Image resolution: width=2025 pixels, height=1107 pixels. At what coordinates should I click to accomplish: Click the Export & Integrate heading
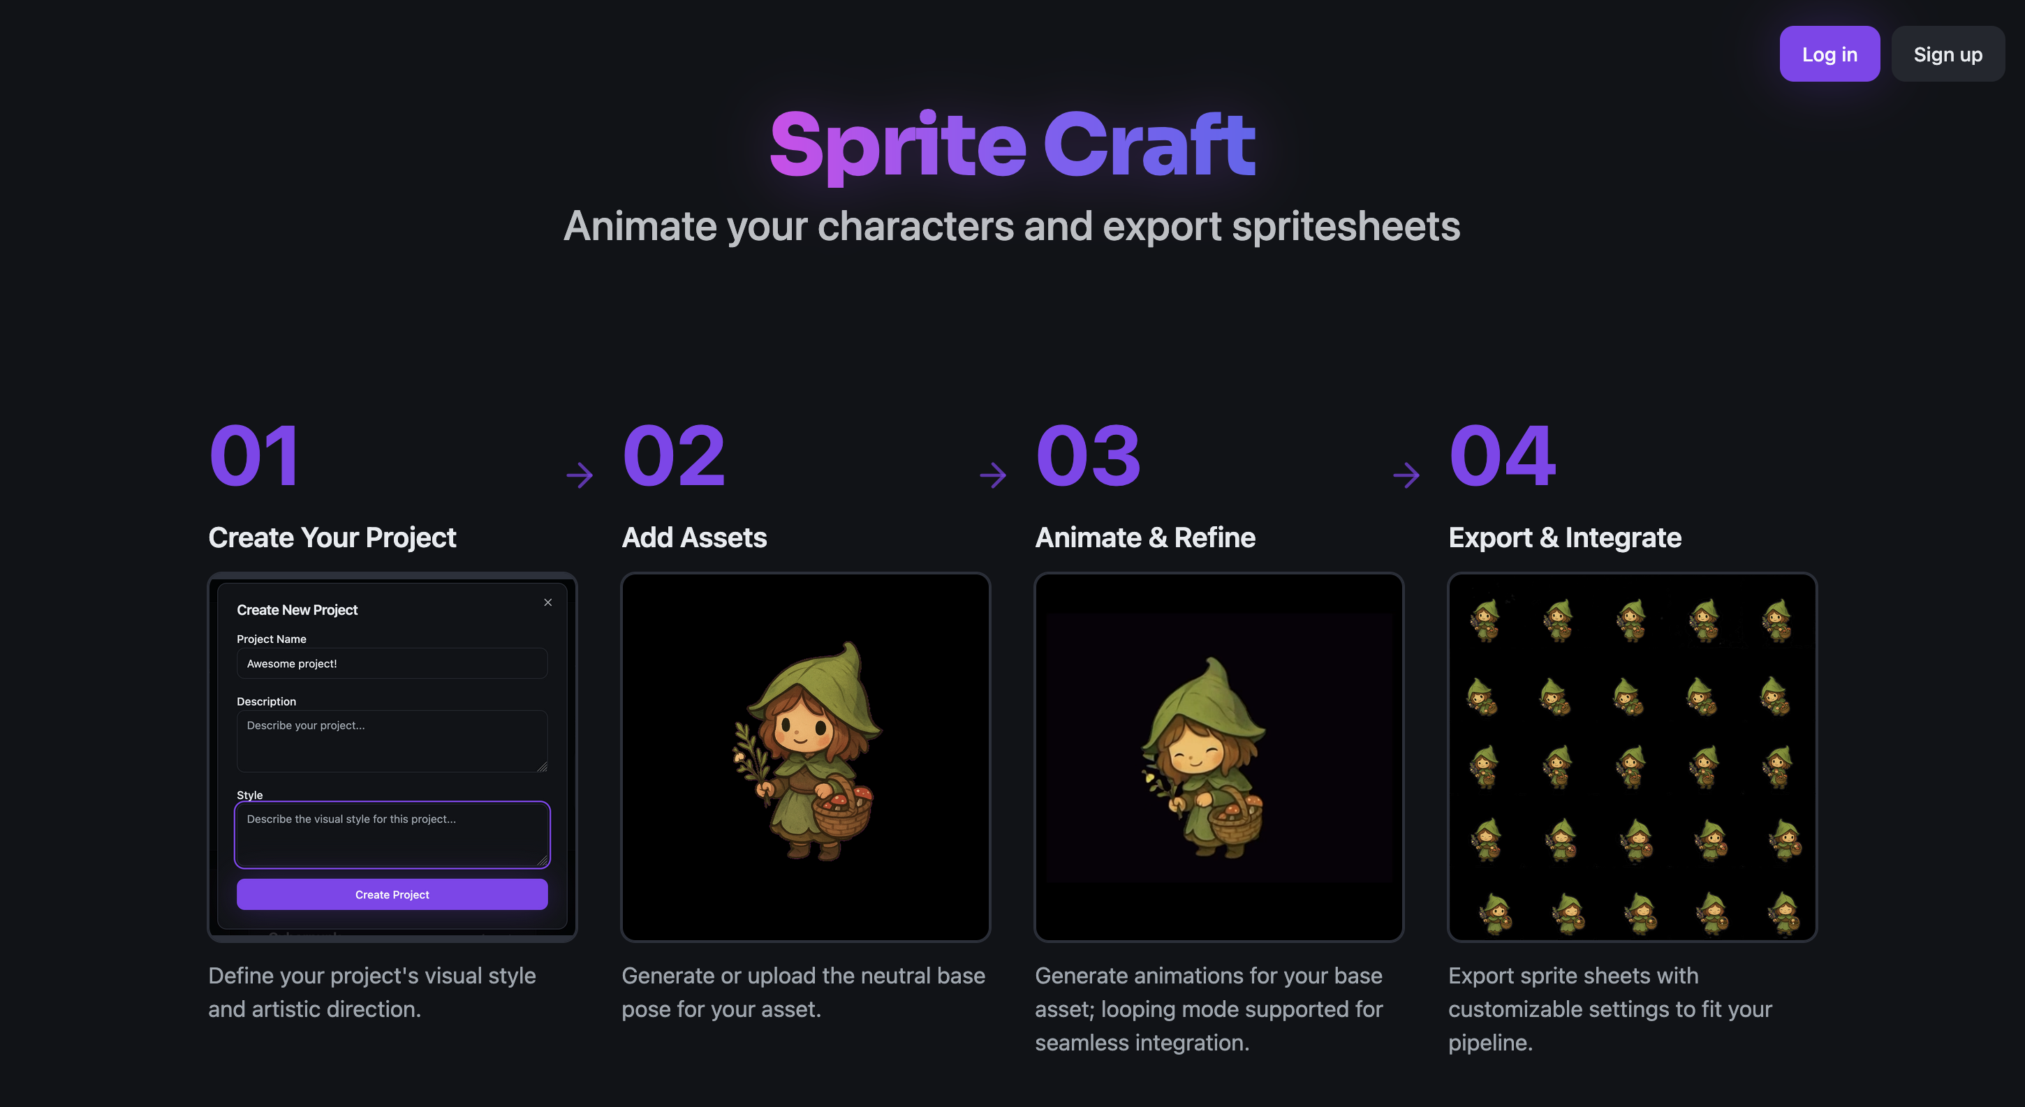[x=1564, y=537]
